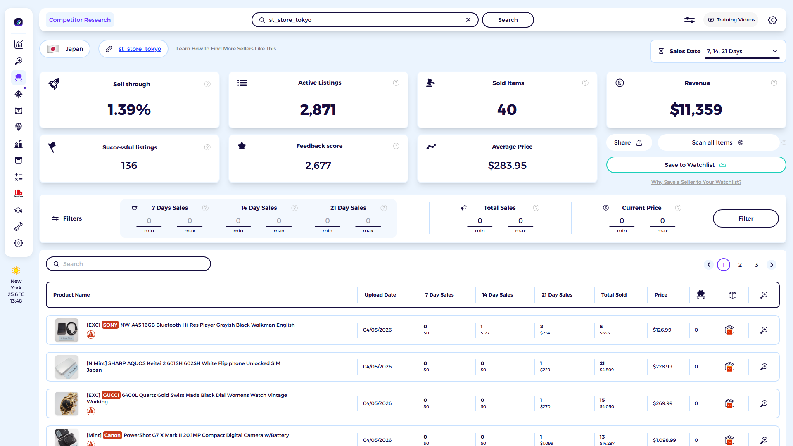Focus the product table Search field
Image resolution: width=793 pixels, height=446 pixels.
pos(128,264)
